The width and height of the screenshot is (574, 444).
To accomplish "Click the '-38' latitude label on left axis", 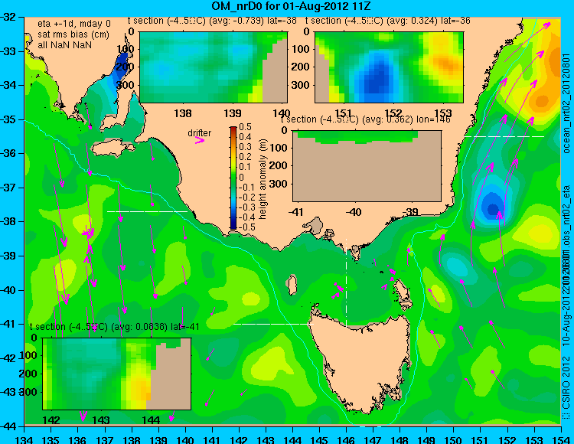I will (9, 221).
